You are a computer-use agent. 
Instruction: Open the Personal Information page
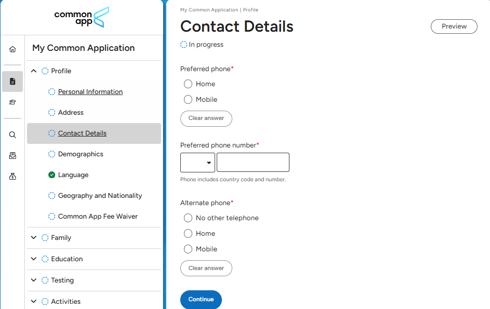pyautogui.click(x=90, y=92)
